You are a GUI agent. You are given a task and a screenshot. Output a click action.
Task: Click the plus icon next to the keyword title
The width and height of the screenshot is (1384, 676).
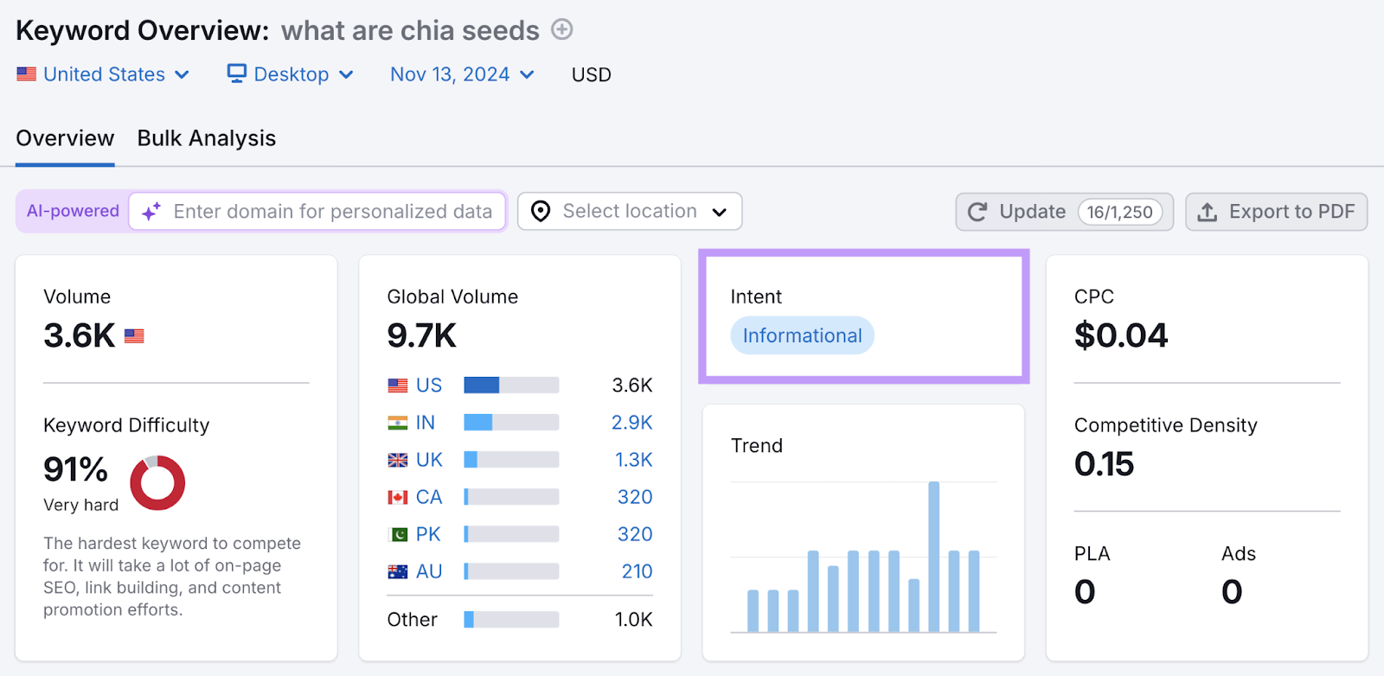click(x=561, y=29)
